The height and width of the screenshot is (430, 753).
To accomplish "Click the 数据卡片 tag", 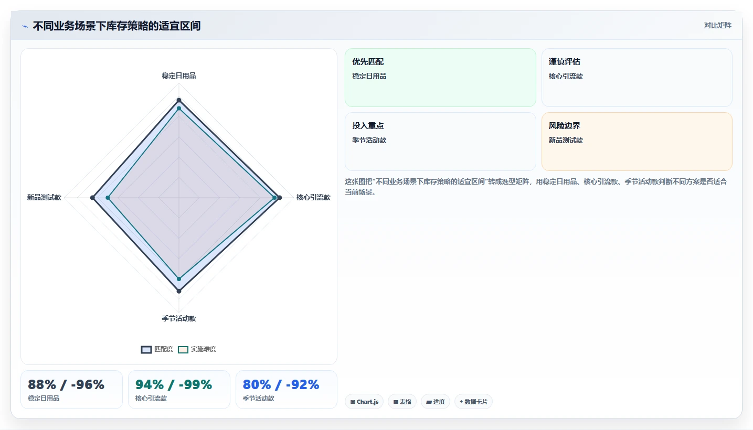I will [x=473, y=402].
